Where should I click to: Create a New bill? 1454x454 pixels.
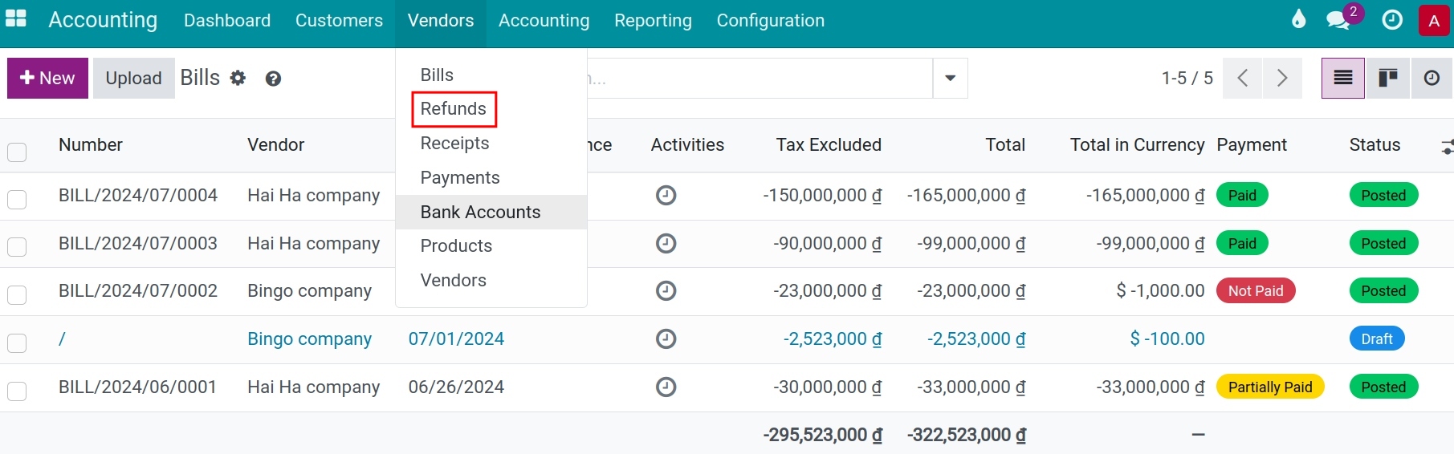pyautogui.click(x=47, y=78)
